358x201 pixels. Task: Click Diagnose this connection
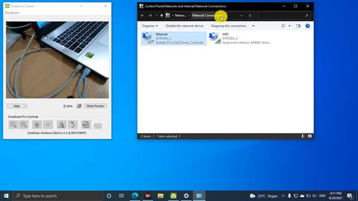point(229,26)
